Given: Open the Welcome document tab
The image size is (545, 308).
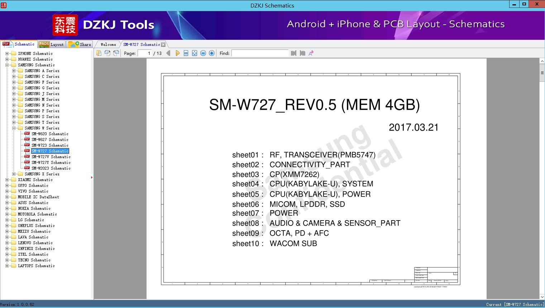Looking at the screenshot, I should (x=108, y=44).
